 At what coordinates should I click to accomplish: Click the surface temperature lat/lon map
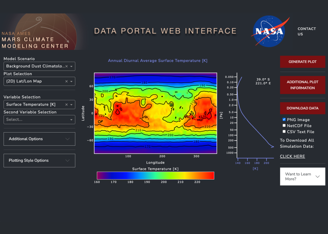click(156, 113)
